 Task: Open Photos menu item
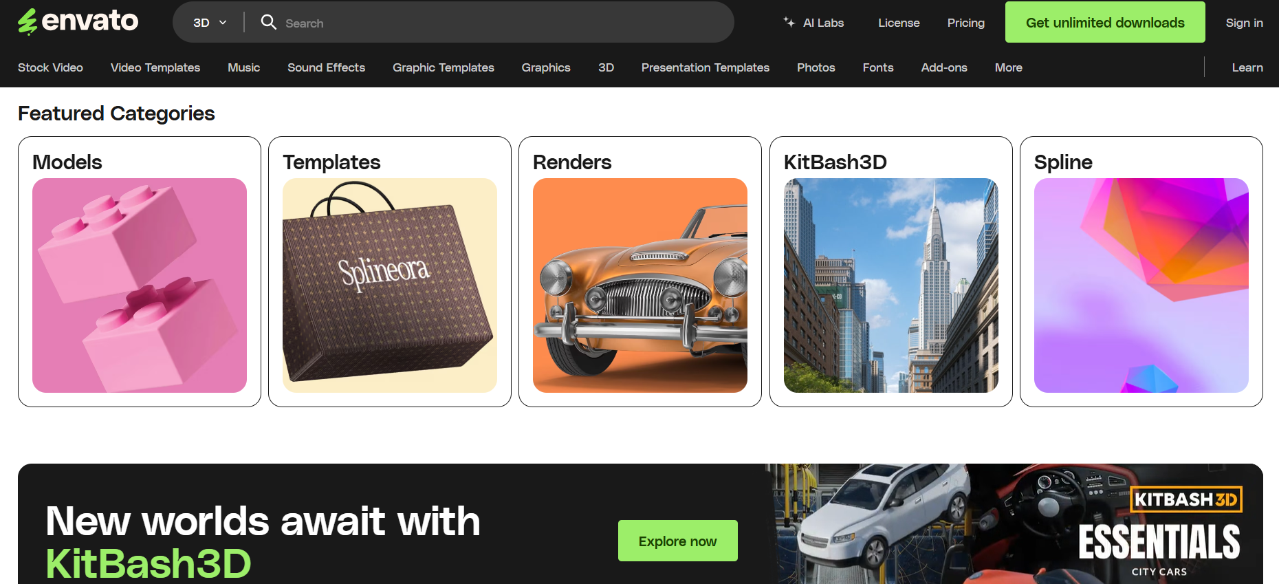(x=816, y=67)
